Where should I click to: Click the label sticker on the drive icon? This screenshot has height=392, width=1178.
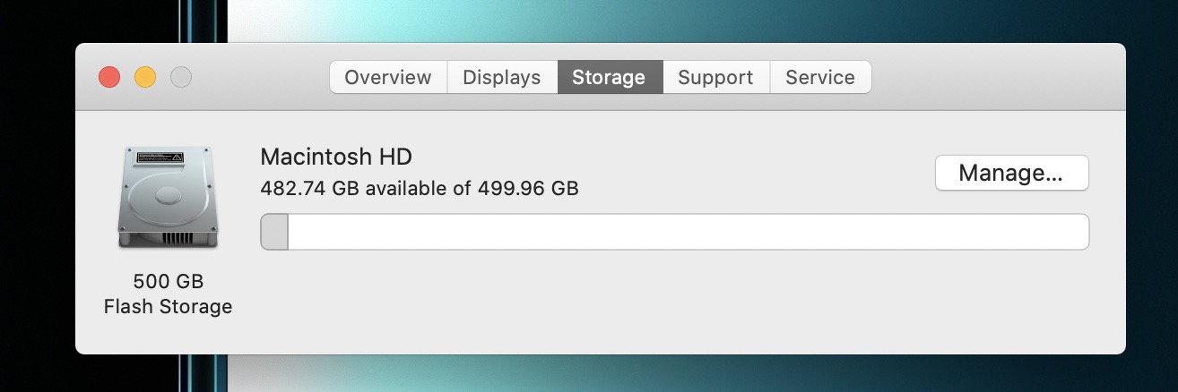[x=159, y=157]
